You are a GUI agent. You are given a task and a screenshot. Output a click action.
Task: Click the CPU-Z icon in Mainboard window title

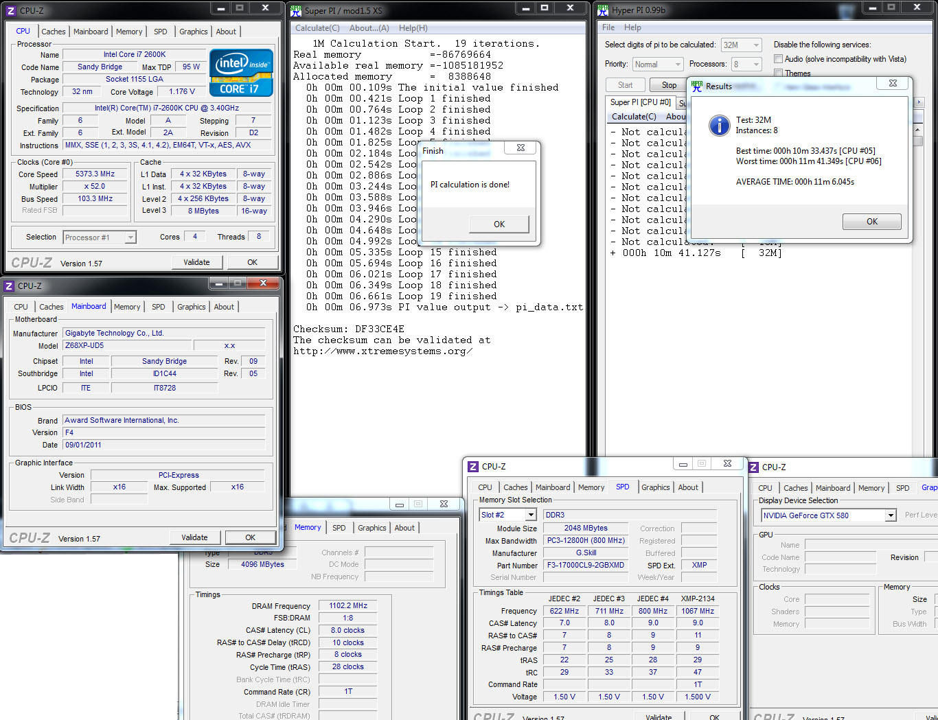click(x=9, y=286)
